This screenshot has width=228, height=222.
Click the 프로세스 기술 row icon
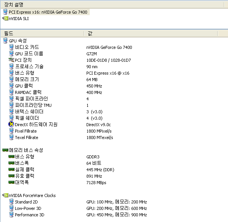[x=11, y=66]
